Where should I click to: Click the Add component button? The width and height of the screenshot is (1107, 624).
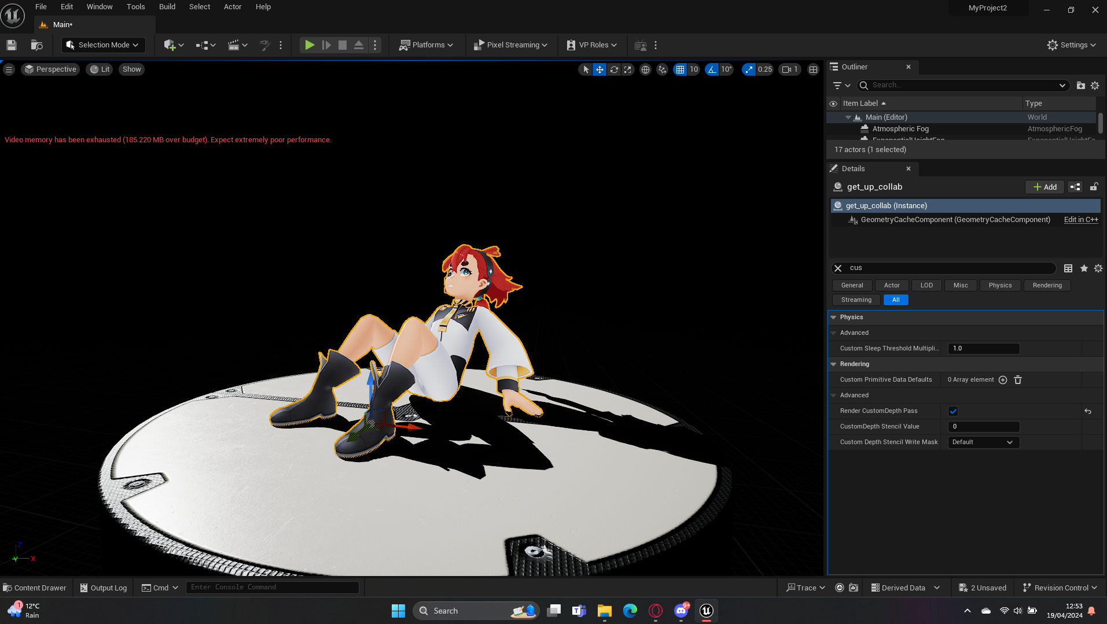pos(1045,187)
